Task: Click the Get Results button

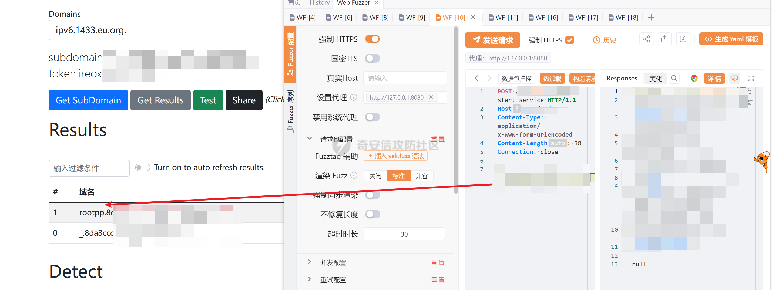Action: coord(160,100)
